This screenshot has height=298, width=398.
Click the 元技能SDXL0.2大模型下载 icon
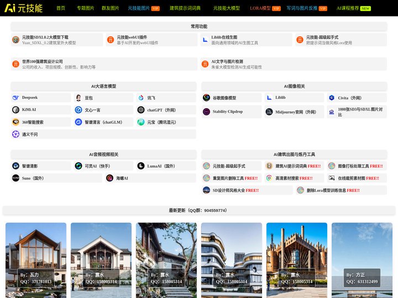[15, 40]
